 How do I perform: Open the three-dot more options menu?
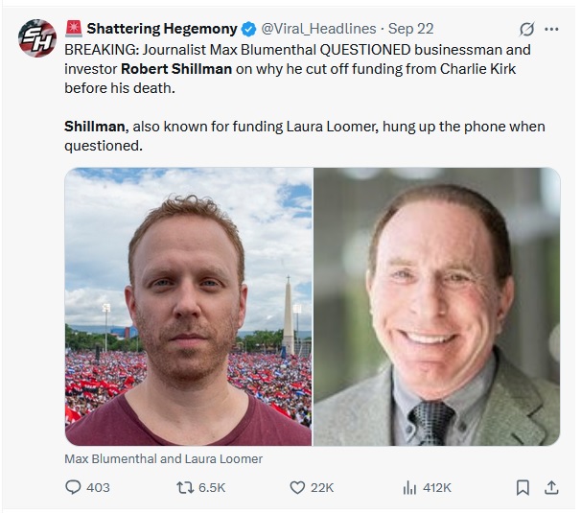click(551, 29)
